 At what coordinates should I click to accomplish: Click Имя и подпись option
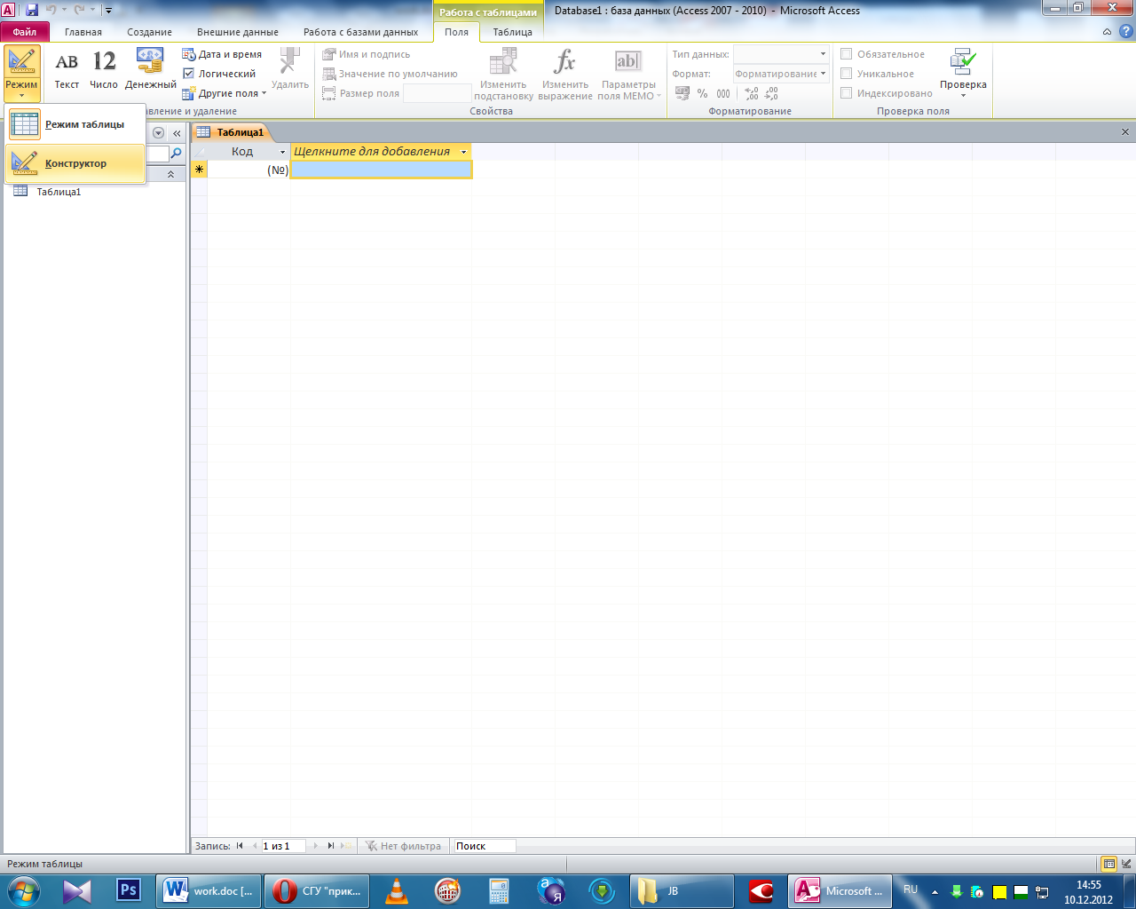367,54
